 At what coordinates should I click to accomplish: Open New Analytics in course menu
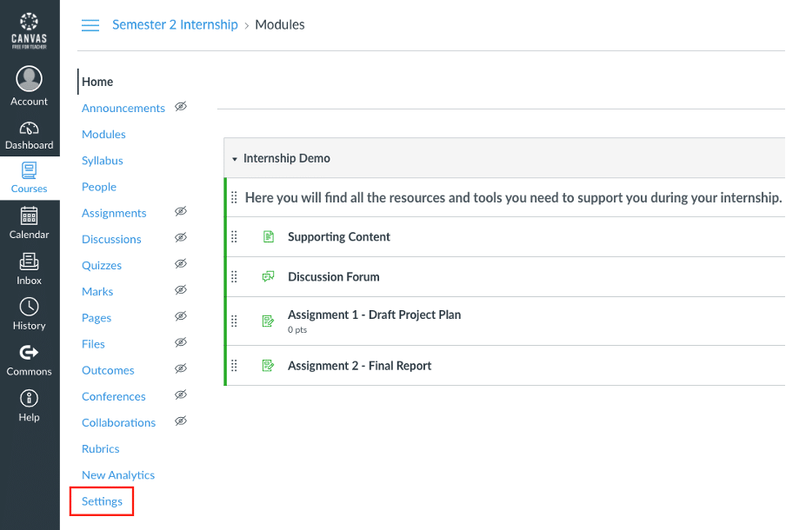pyautogui.click(x=118, y=475)
